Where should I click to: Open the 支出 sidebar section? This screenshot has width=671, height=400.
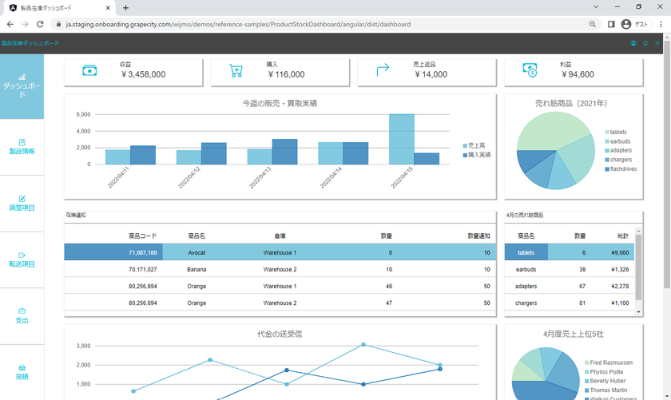click(22, 316)
